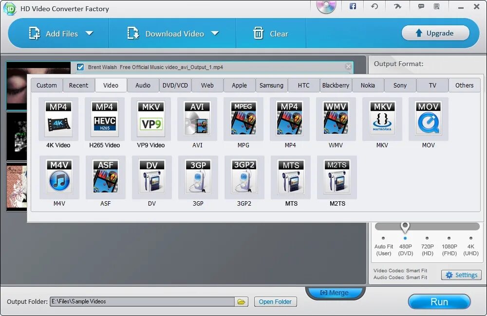Click the Merge button

point(335,293)
